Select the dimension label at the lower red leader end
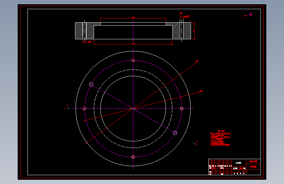This screenshot has height=184, width=284. (201, 91)
